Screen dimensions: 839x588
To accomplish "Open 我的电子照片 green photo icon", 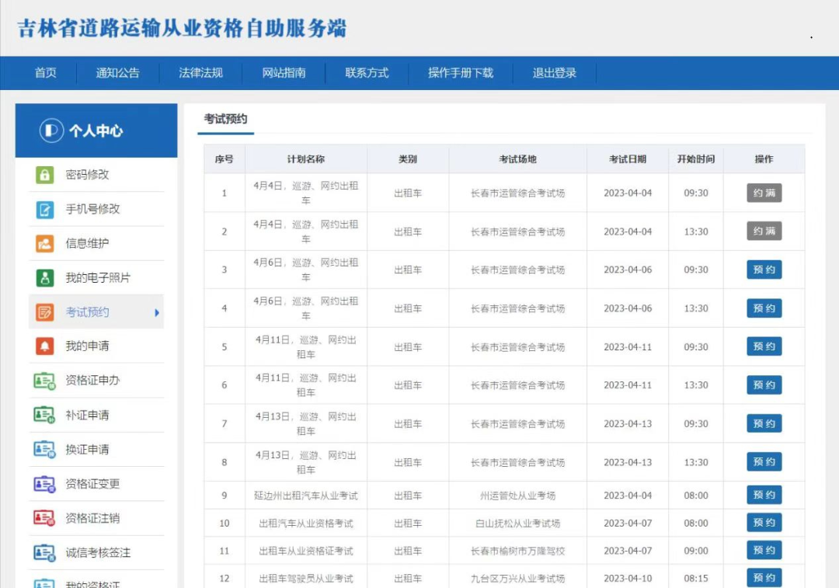I will [45, 277].
